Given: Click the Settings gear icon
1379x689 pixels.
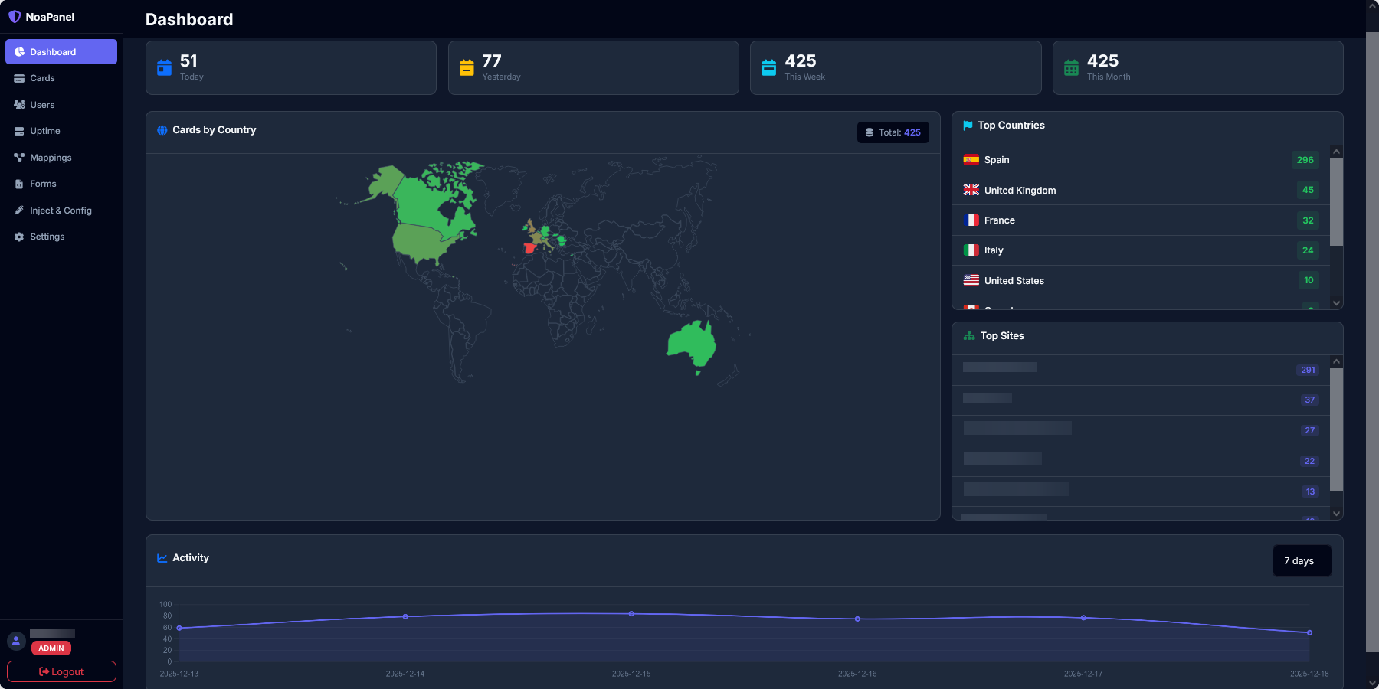Looking at the screenshot, I should pos(19,237).
